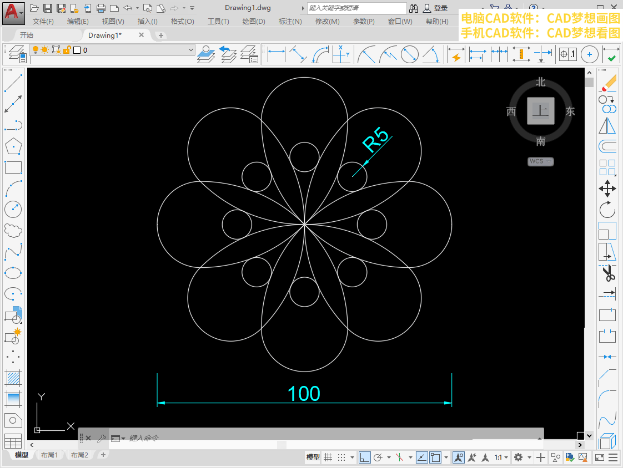Switch to the 开始 tab
623x468 pixels.
click(27, 35)
